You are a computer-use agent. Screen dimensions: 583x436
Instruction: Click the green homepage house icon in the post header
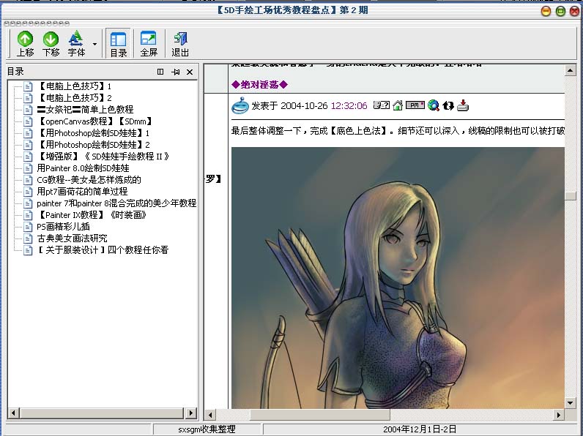click(x=398, y=105)
